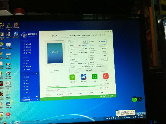Open the third item under first sidebar section
The height and width of the screenshot is (124, 166).
(27, 50)
